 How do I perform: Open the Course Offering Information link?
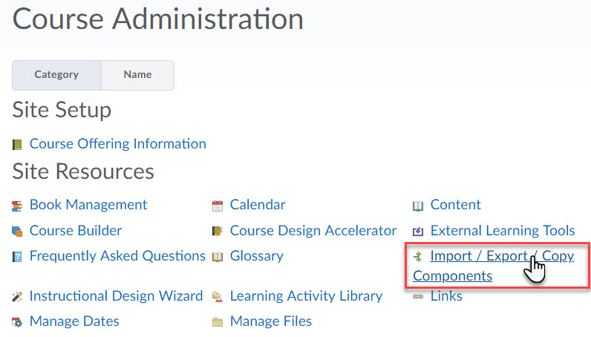(118, 144)
